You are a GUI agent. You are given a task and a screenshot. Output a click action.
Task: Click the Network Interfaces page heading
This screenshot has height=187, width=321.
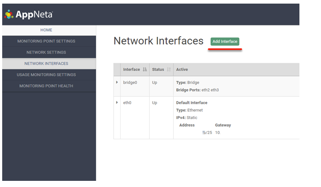(159, 41)
